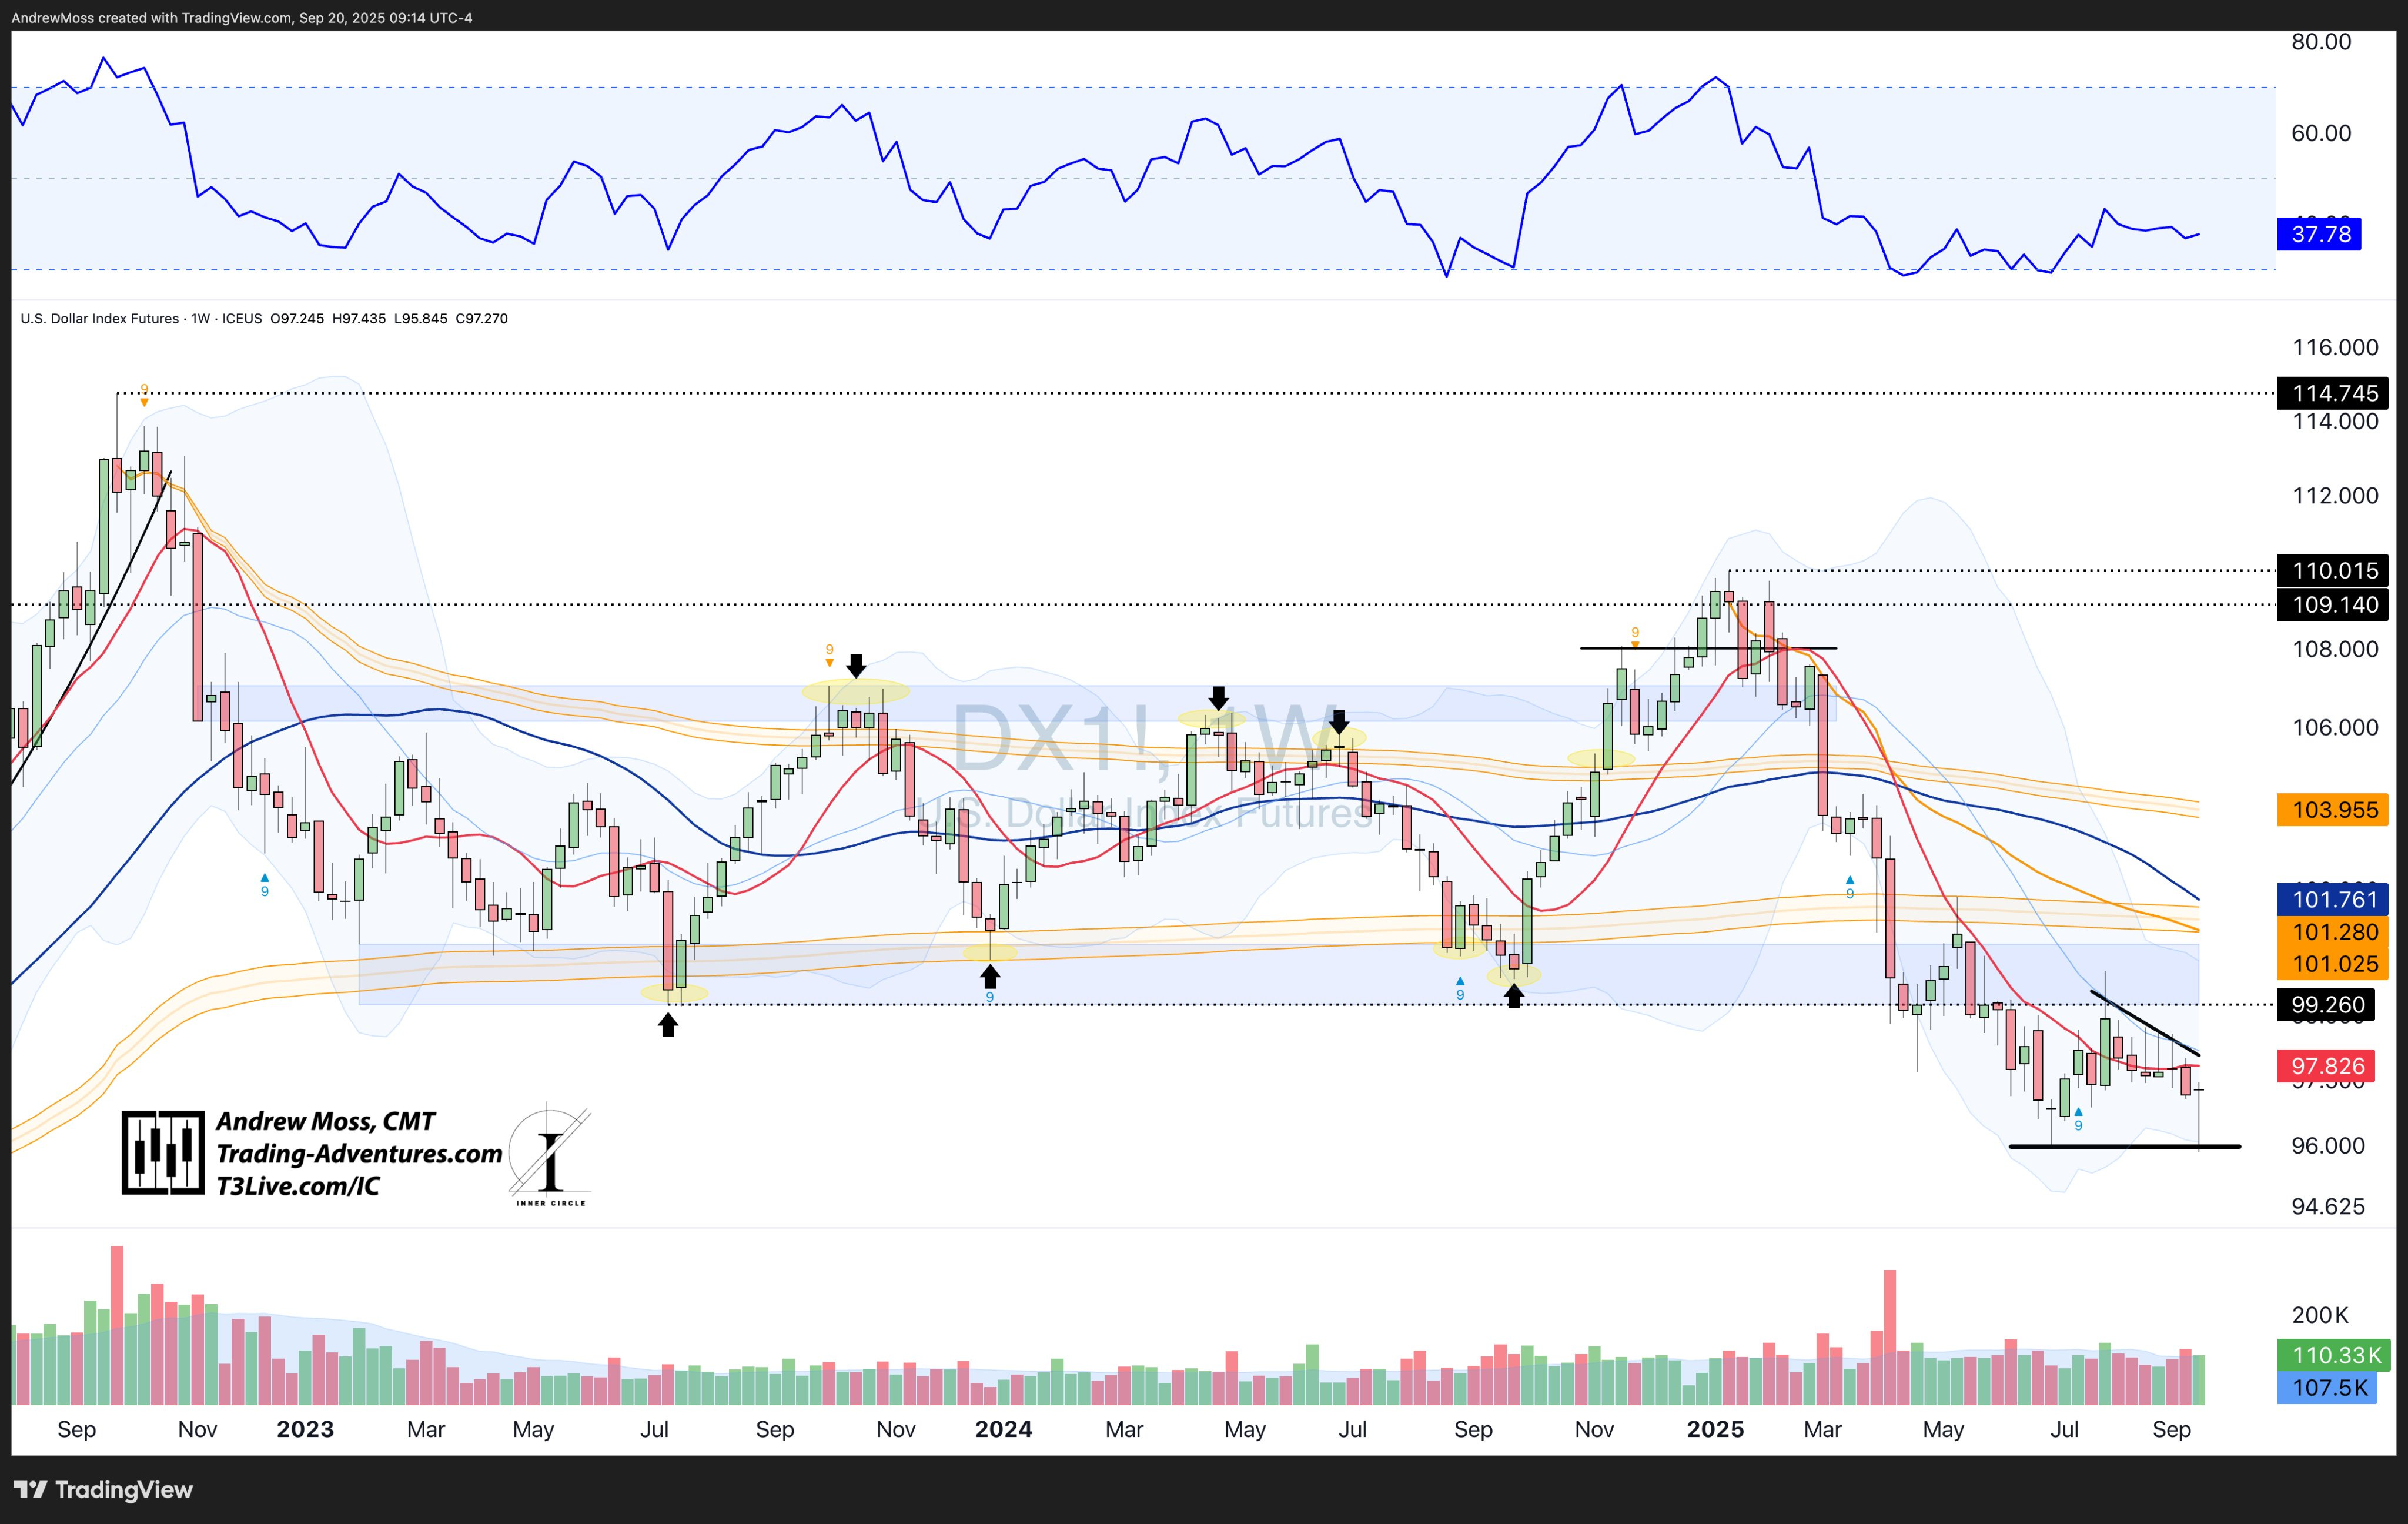This screenshot has height=1524, width=2408.
Task: Click the light blue 107.5K volume label
Action: [2328, 1388]
